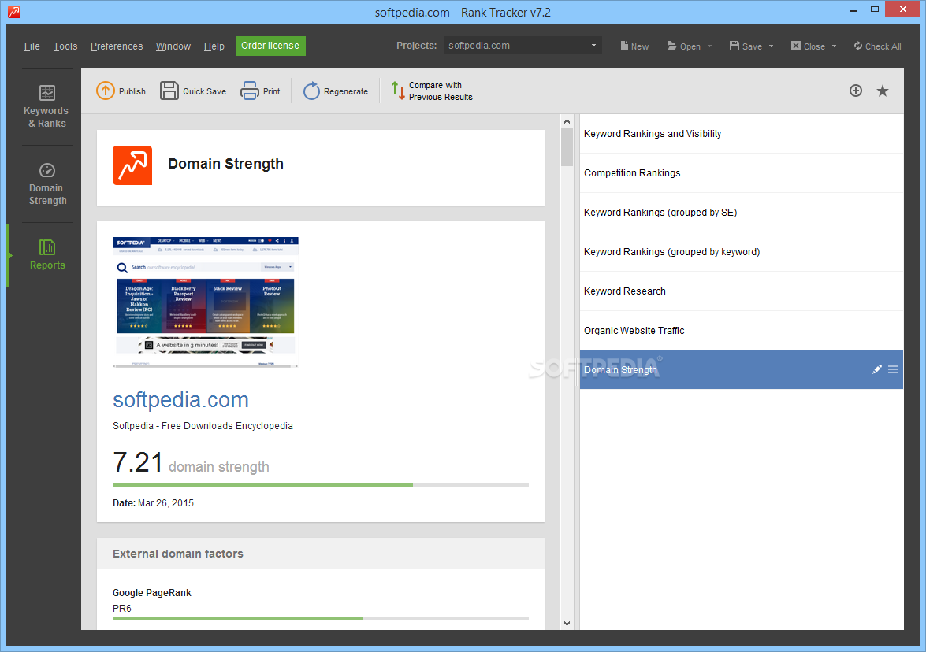926x652 pixels.
Task: Open the Help menu
Action: tap(214, 46)
